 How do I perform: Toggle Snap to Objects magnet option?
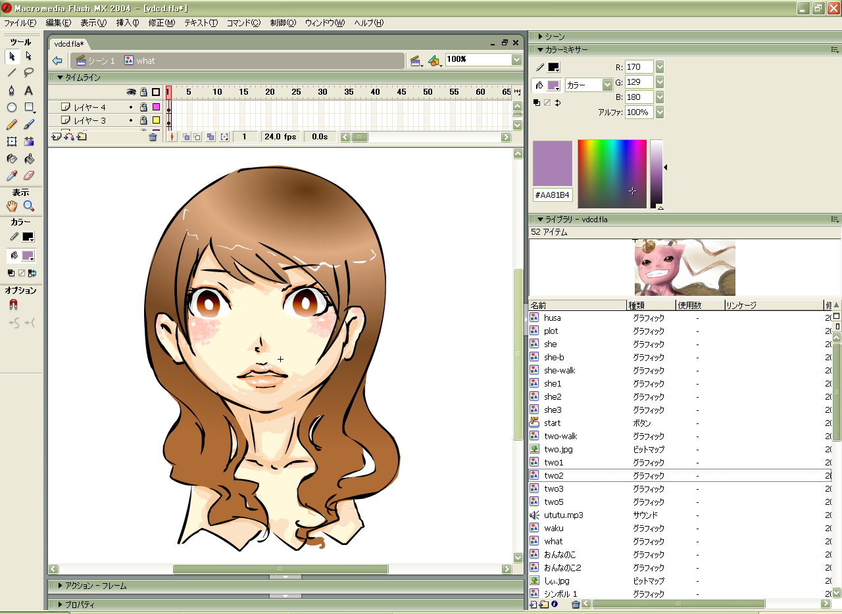[x=13, y=305]
